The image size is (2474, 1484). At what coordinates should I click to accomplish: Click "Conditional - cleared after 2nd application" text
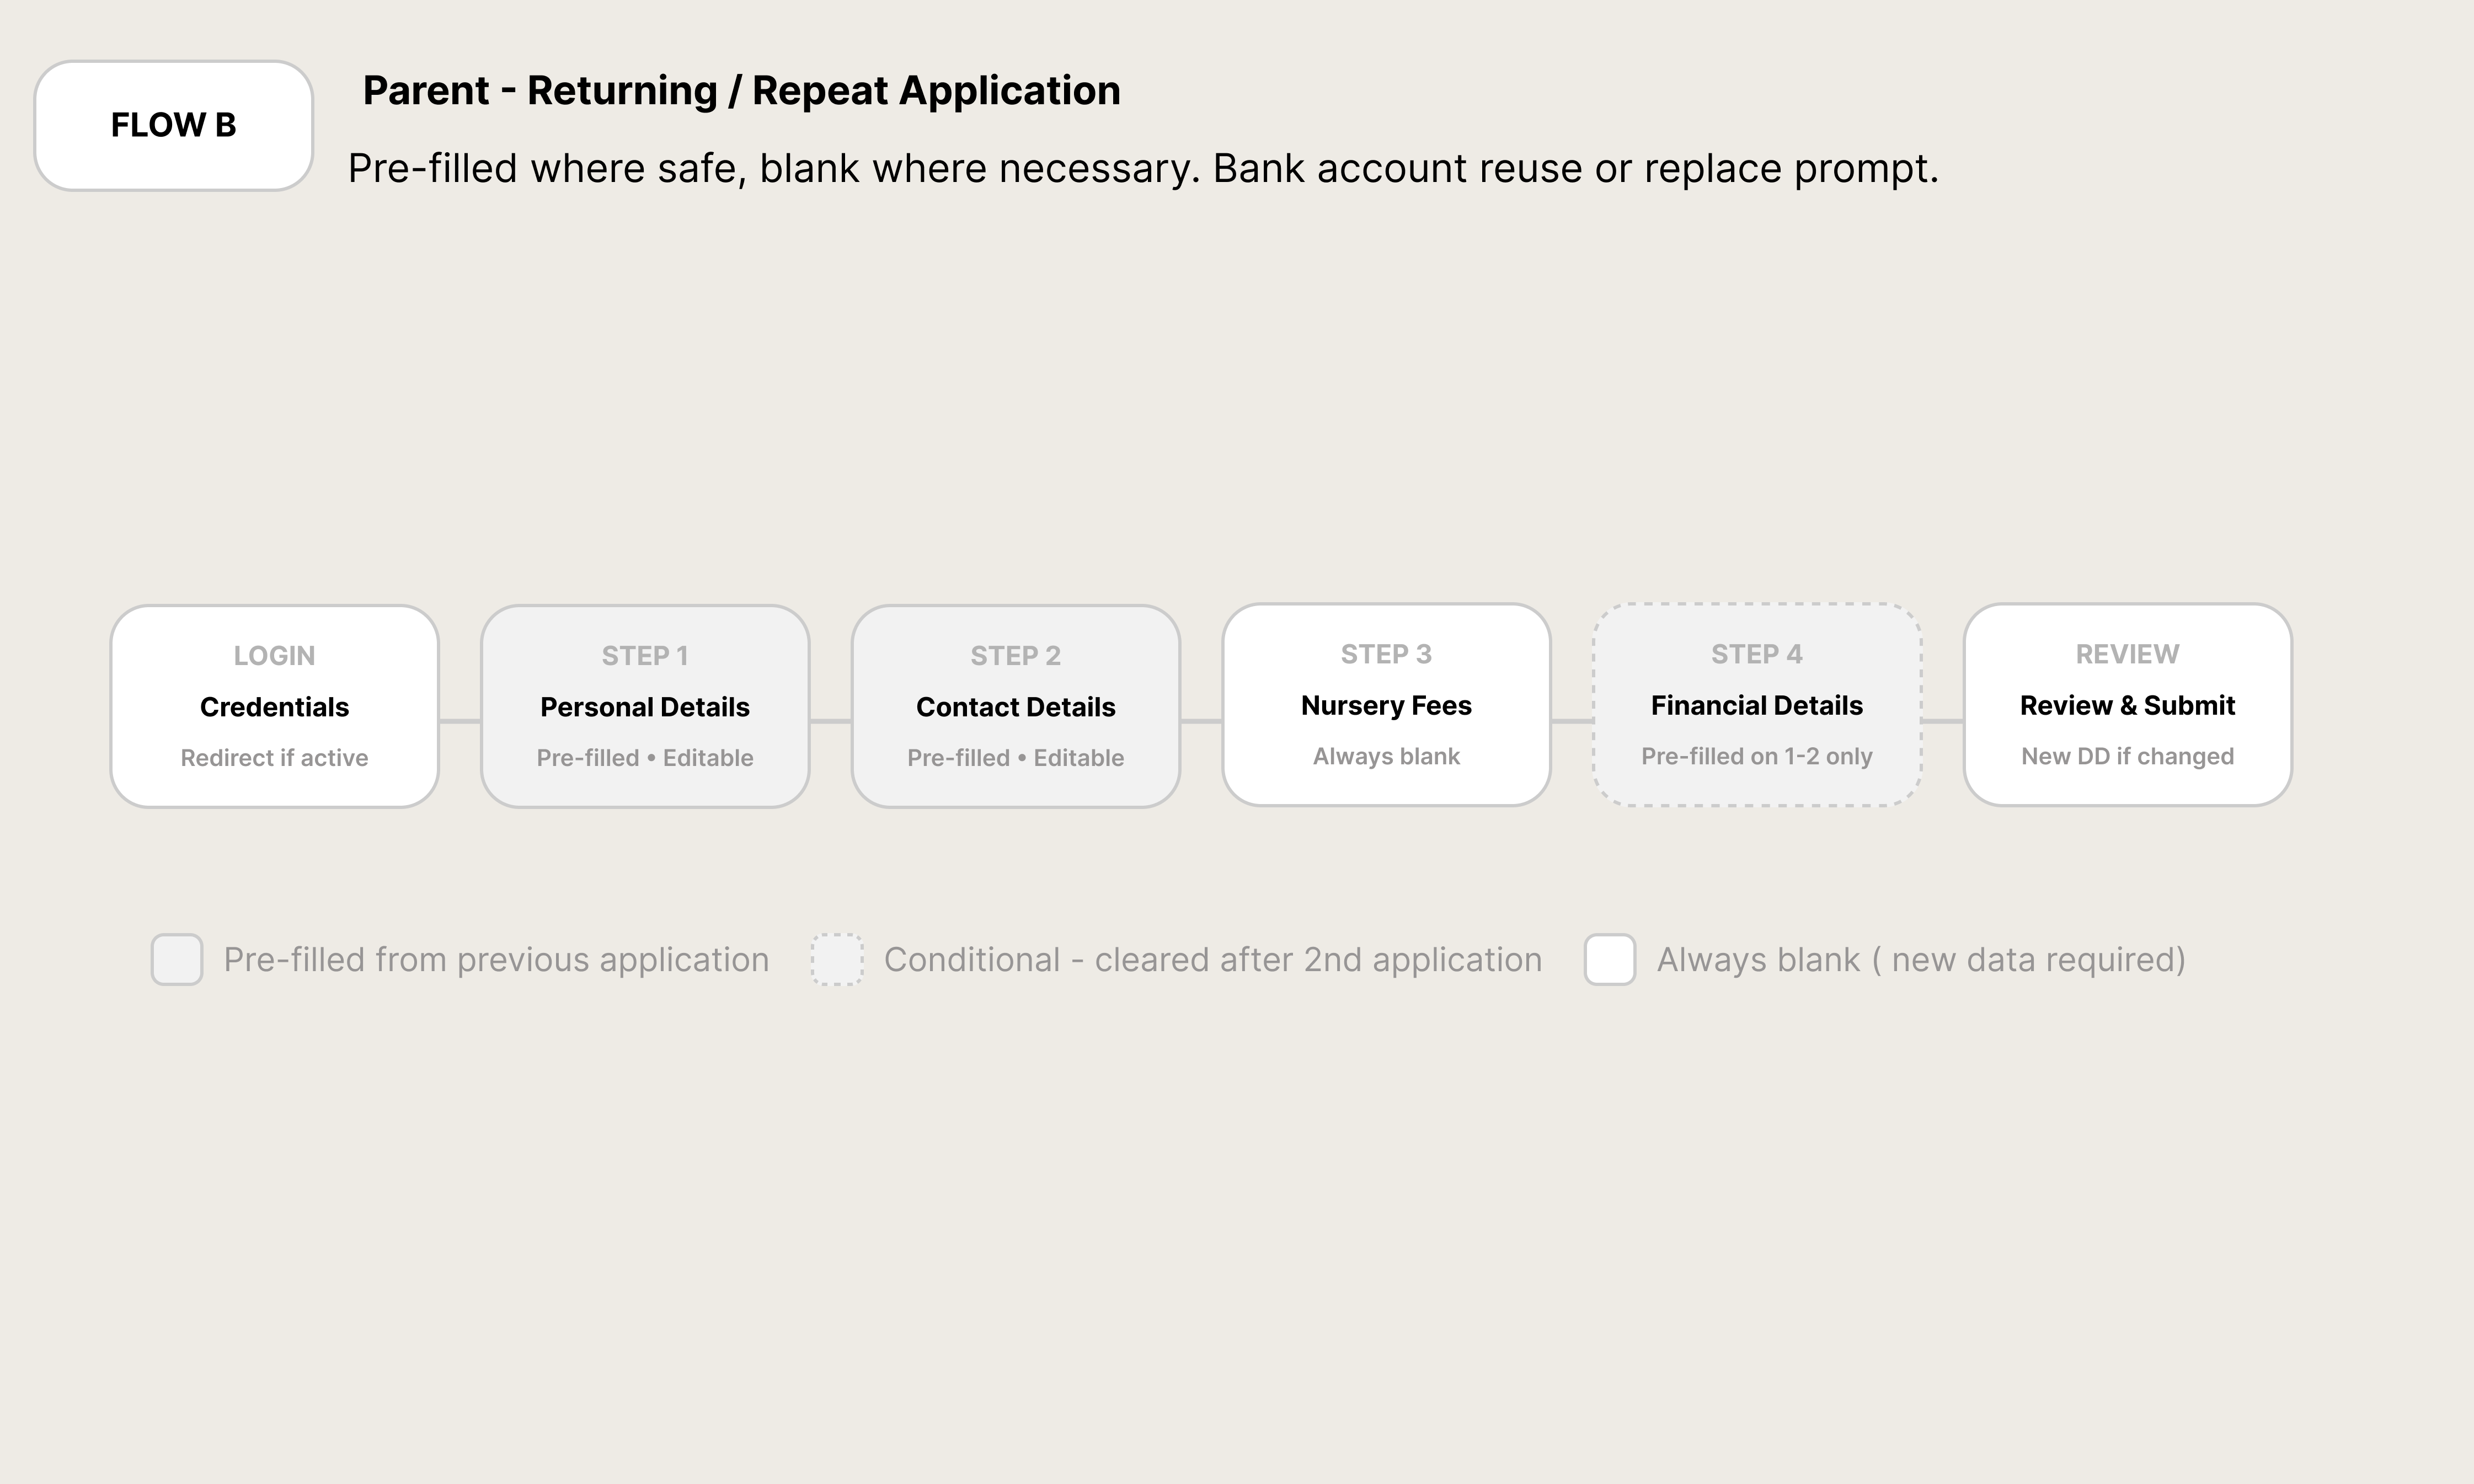tap(1213, 960)
